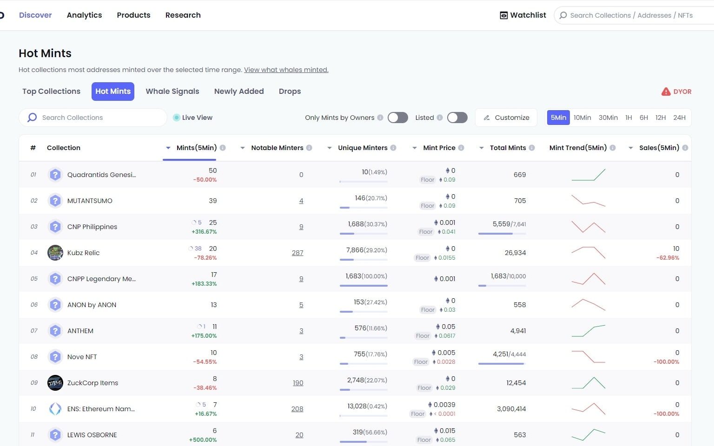Image resolution: width=714 pixels, height=446 pixels.
Task: Click Nove NFT total mints progress bar
Action: pyautogui.click(x=502, y=364)
